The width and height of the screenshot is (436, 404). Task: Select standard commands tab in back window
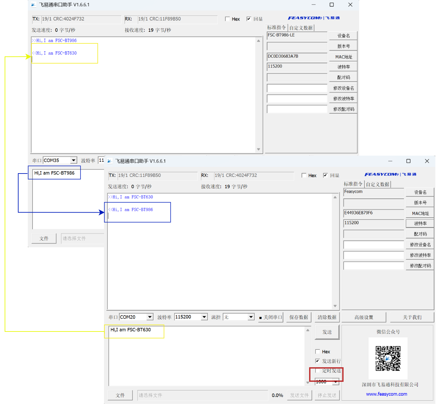pos(276,28)
